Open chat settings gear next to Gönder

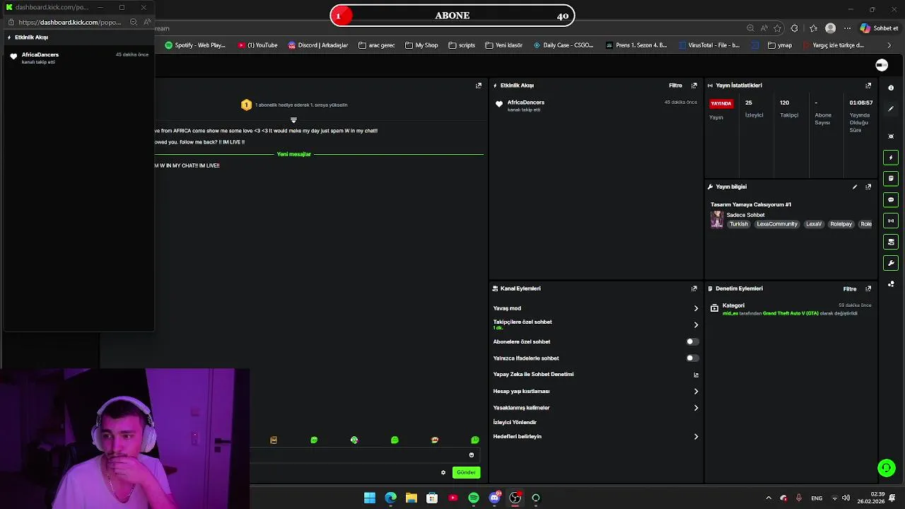(443, 472)
